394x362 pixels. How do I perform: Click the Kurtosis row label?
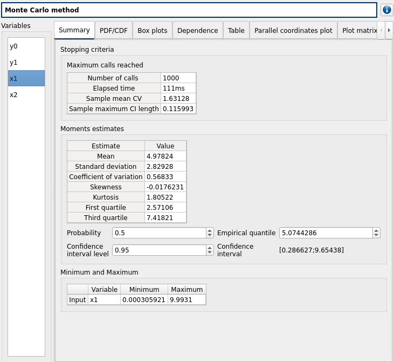(x=106, y=197)
